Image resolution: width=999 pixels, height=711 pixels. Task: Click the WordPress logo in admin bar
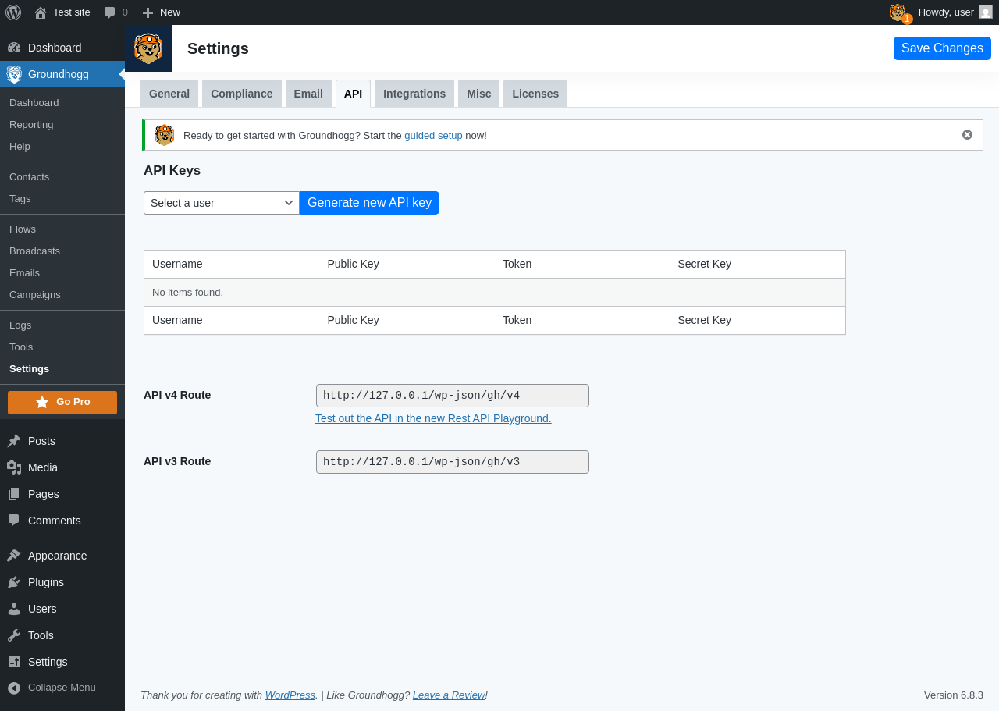tap(13, 12)
